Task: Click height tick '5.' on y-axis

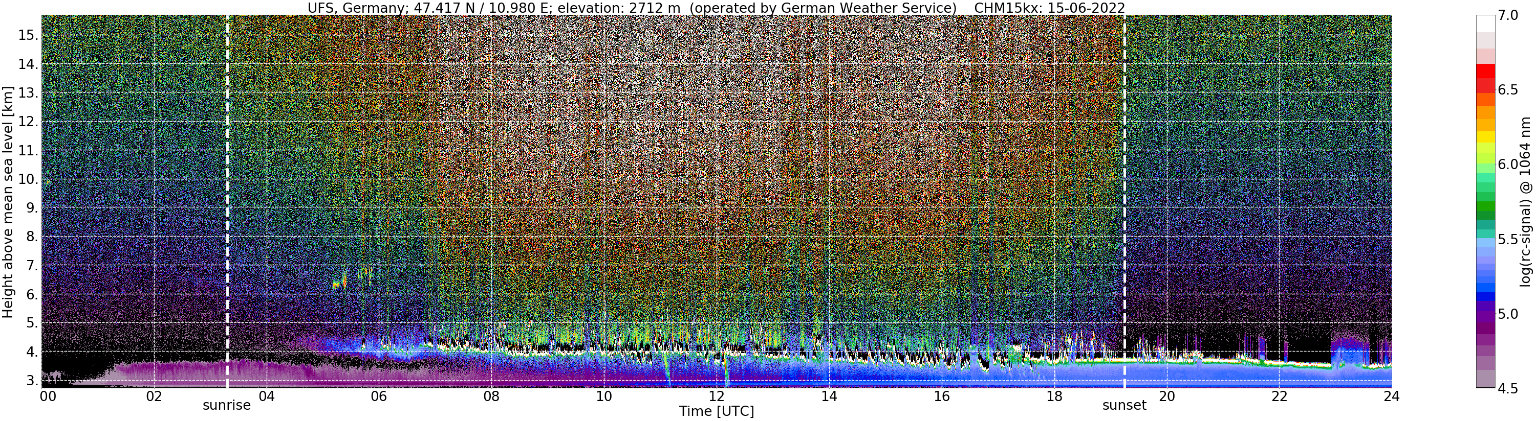Action: [31, 323]
